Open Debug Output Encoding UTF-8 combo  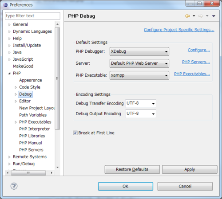click(x=141, y=113)
